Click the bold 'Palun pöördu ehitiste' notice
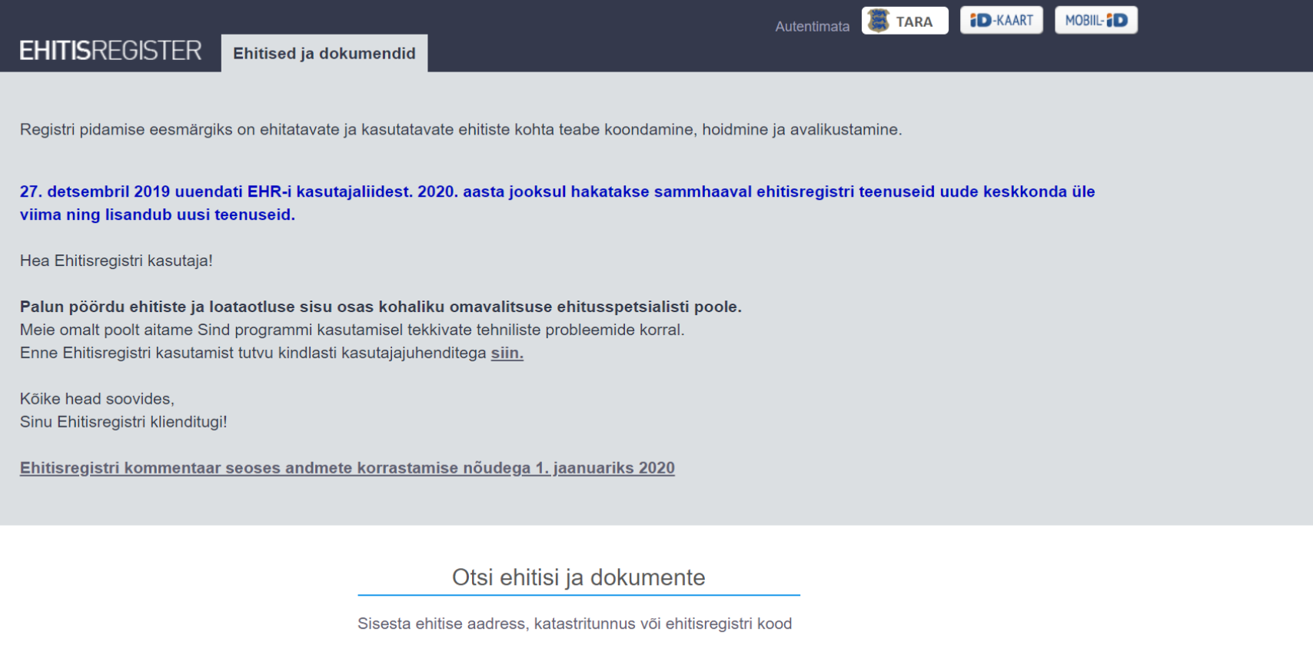Screen dimensions: 1313x655 tap(381, 307)
